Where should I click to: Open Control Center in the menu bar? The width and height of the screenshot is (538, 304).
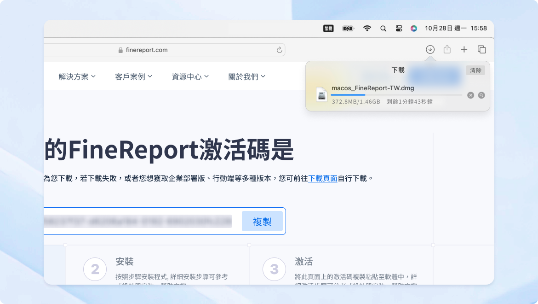point(398,28)
